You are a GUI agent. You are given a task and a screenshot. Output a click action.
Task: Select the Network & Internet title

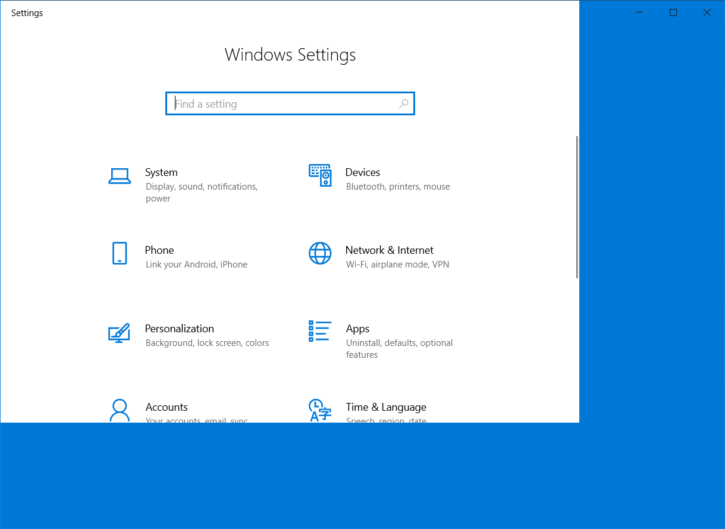(390, 250)
